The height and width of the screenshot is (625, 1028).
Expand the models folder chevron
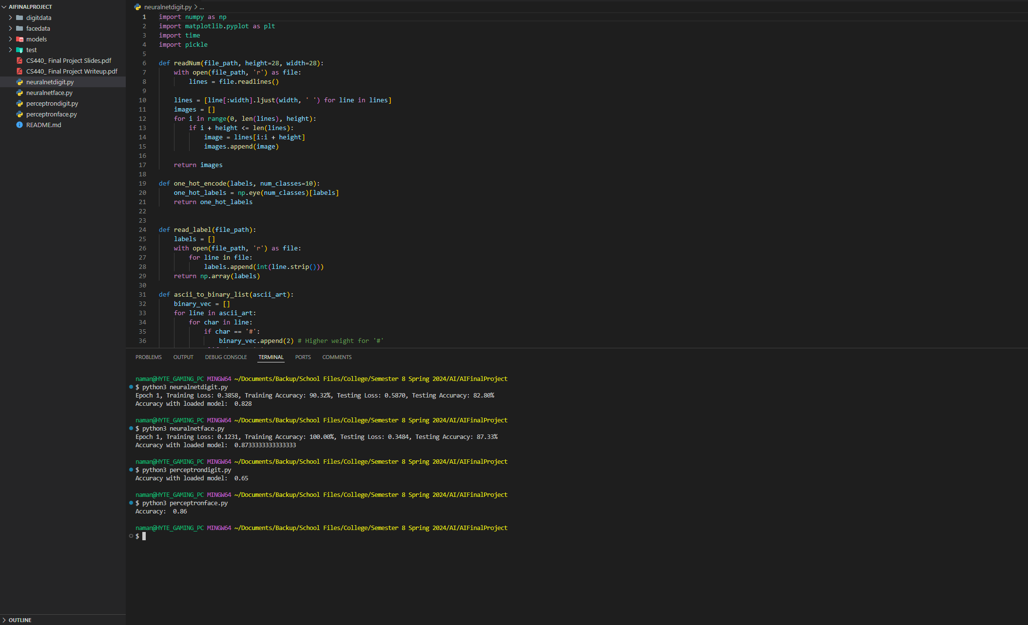10,39
